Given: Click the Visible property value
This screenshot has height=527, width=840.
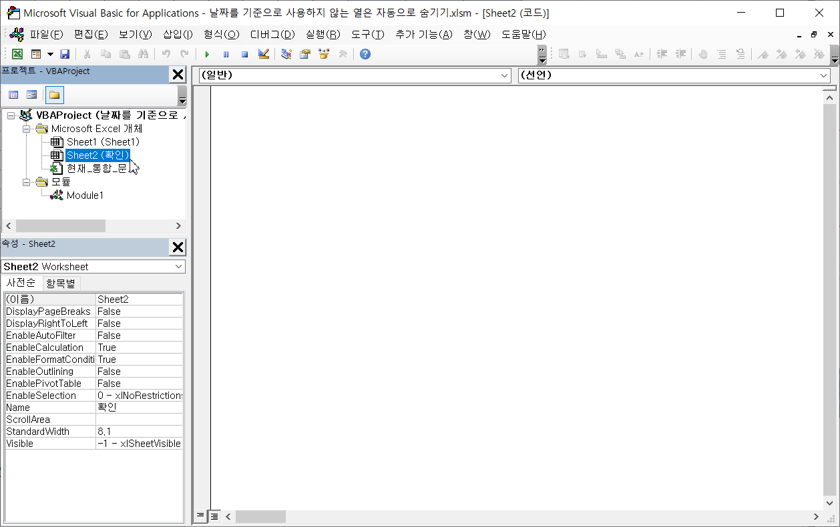Looking at the screenshot, I should pyautogui.click(x=139, y=444).
